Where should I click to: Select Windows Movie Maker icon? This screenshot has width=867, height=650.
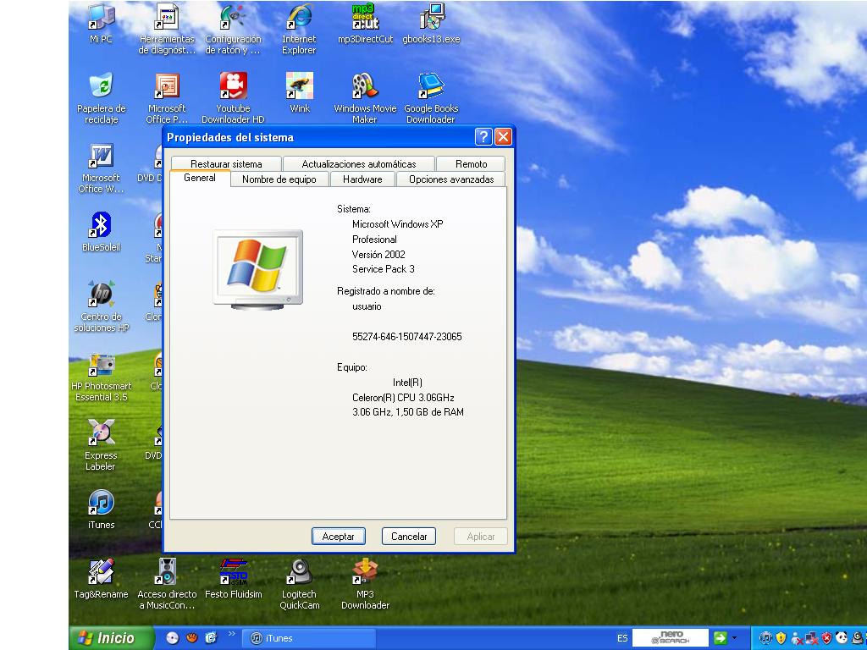(x=365, y=98)
